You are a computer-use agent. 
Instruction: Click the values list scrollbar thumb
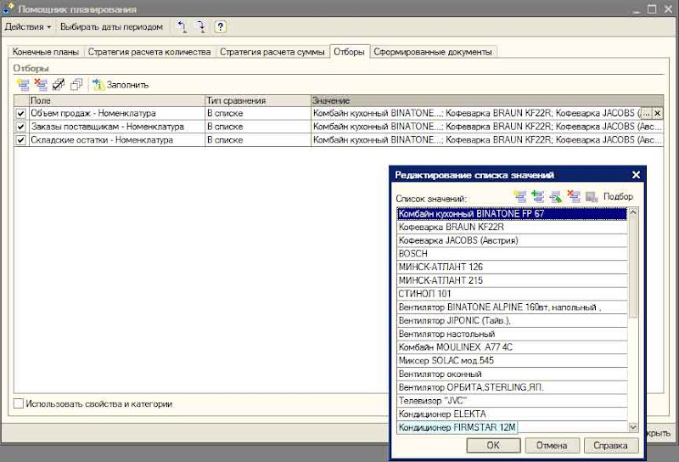coord(632,268)
